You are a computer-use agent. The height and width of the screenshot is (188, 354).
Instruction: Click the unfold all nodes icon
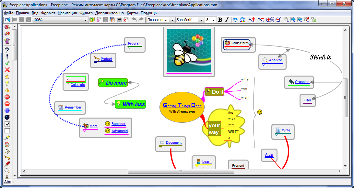click(x=270, y=20)
